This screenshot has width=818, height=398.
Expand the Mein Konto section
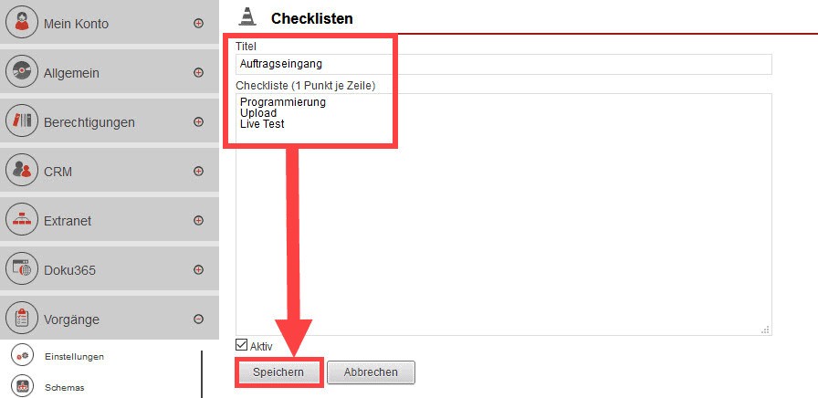199,24
